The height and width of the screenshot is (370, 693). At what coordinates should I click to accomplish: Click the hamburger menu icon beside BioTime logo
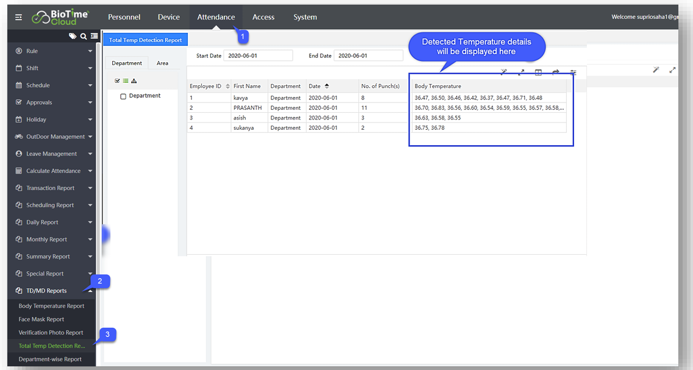pyautogui.click(x=18, y=18)
